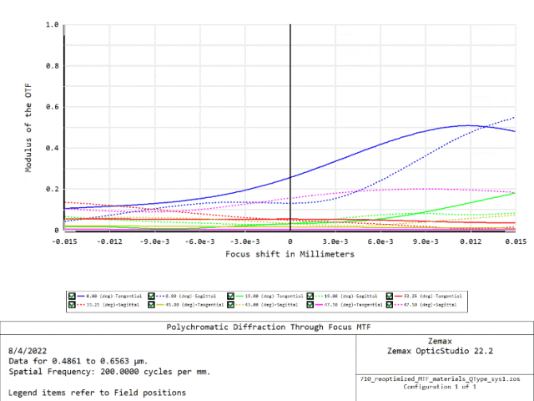Toggle the 10.00 (deg)-Tangential legend checkbox

(230, 296)
